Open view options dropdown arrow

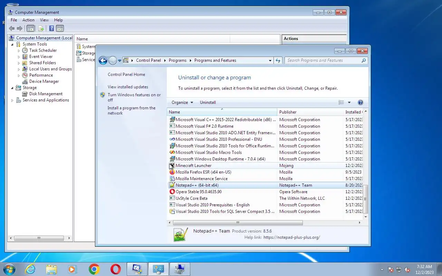(x=349, y=102)
